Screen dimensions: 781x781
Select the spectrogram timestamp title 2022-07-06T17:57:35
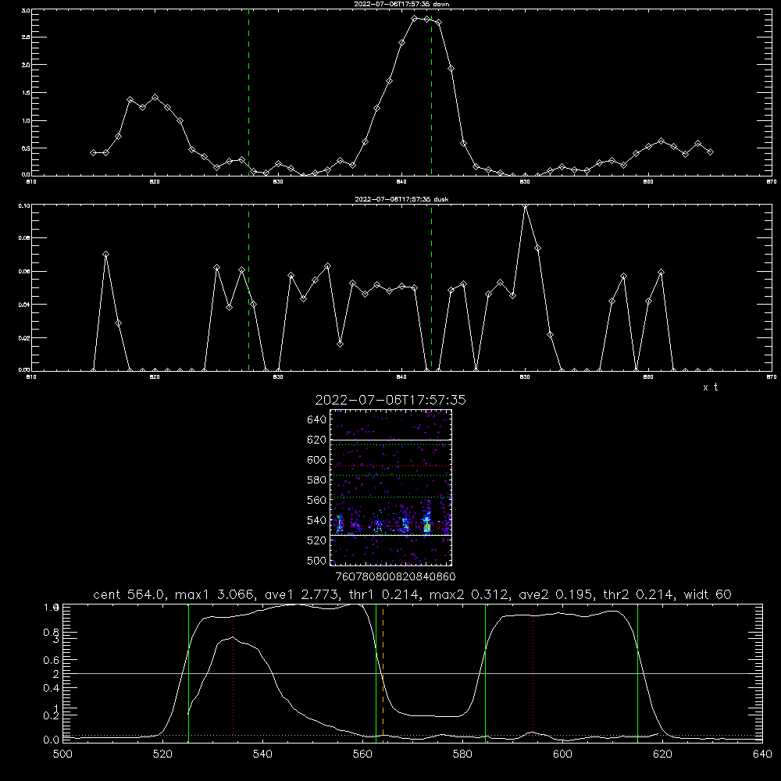(390, 400)
